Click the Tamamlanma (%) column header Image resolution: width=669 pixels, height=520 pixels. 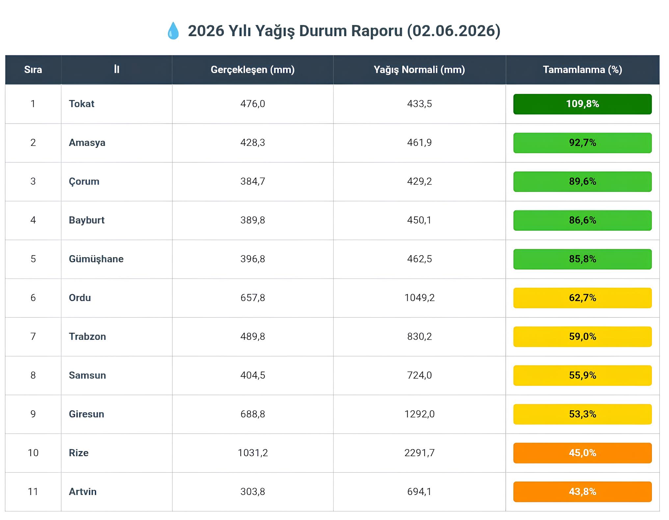(582, 70)
